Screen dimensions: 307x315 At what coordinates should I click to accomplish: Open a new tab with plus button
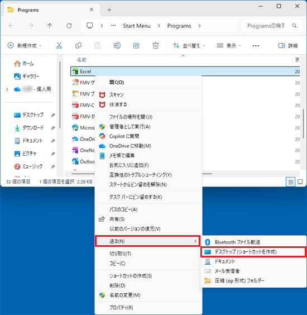109,10
